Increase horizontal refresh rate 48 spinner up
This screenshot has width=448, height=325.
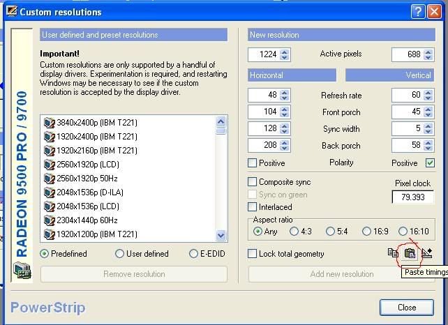coord(284,92)
